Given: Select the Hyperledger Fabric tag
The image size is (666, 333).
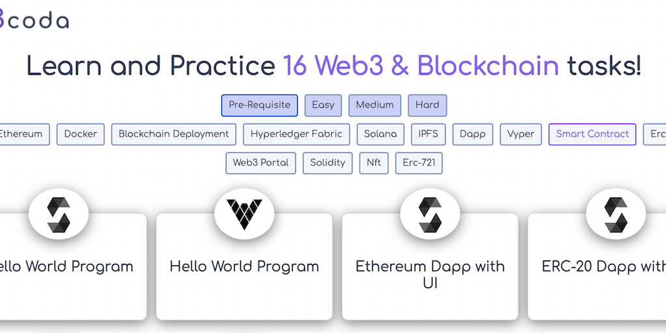Looking at the screenshot, I should 297,135.
